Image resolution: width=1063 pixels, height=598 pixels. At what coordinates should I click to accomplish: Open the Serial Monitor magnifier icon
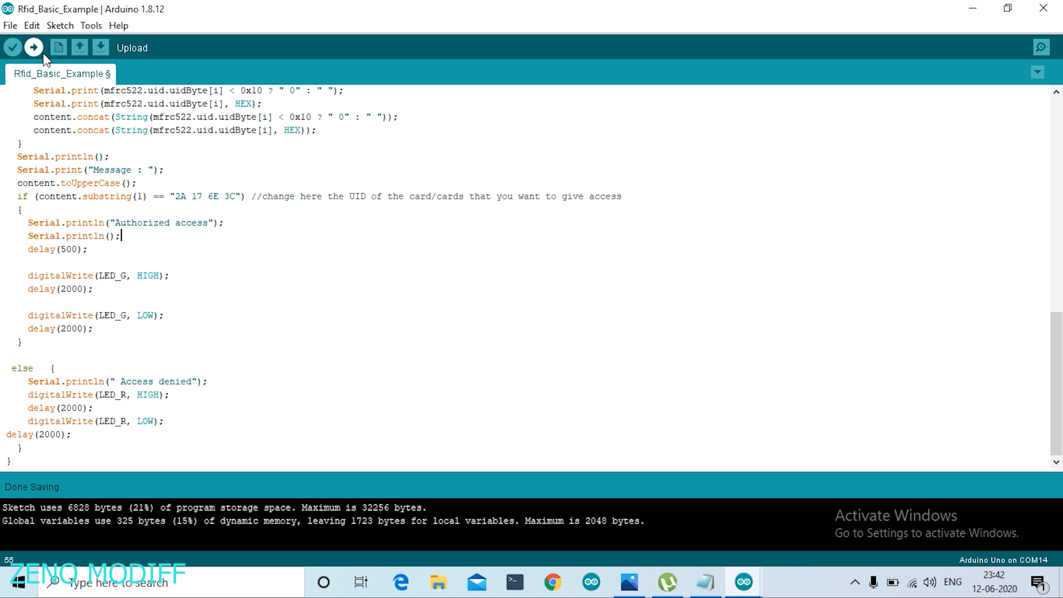pyautogui.click(x=1041, y=48)
